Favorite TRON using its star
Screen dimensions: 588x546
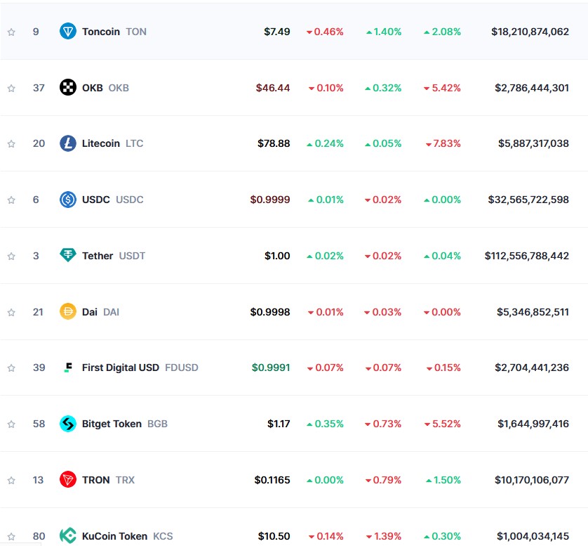pyautogui.click(x=11, y=480)
